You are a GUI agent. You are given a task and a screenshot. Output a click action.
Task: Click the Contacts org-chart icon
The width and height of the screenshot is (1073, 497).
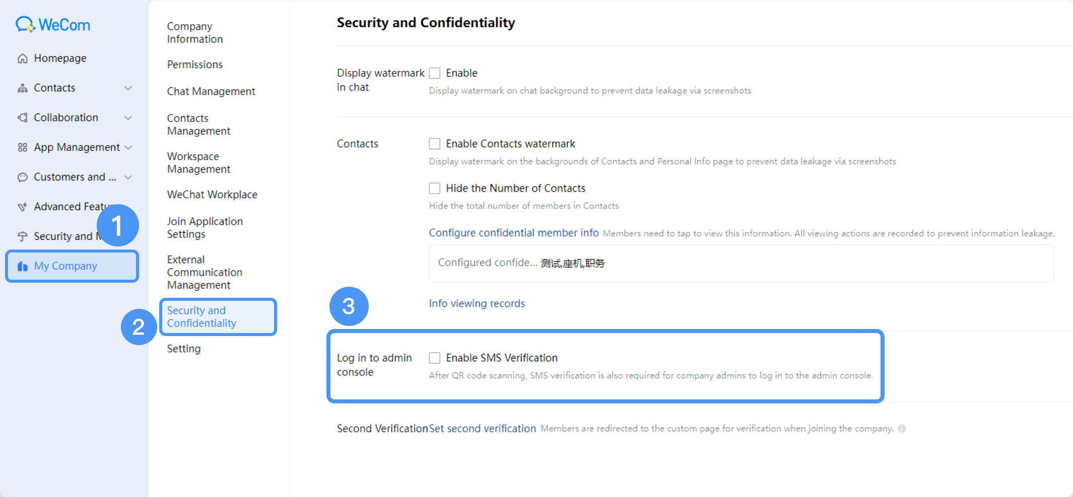tap(23, 88)
